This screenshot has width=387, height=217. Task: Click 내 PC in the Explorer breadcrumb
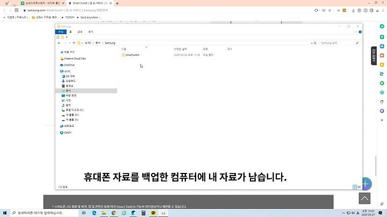[x=88, y=43]
